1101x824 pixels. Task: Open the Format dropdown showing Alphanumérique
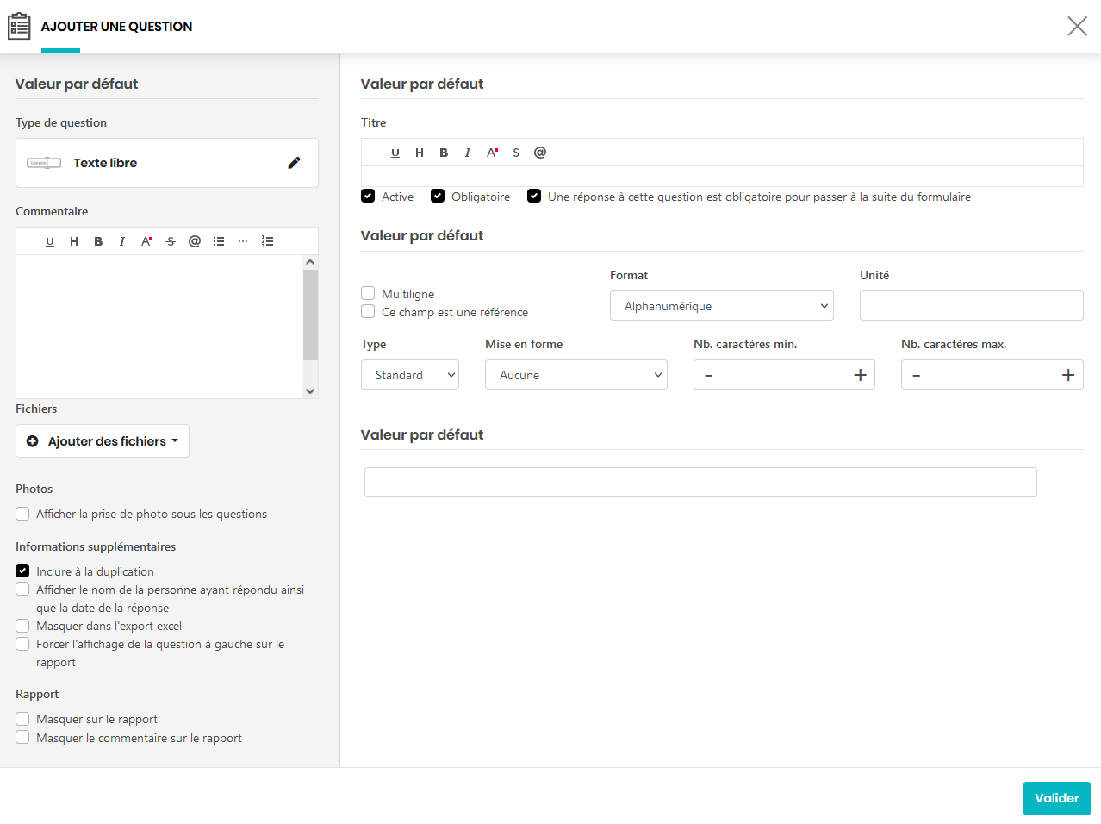721,306
